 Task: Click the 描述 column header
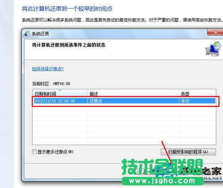[133, 94]
